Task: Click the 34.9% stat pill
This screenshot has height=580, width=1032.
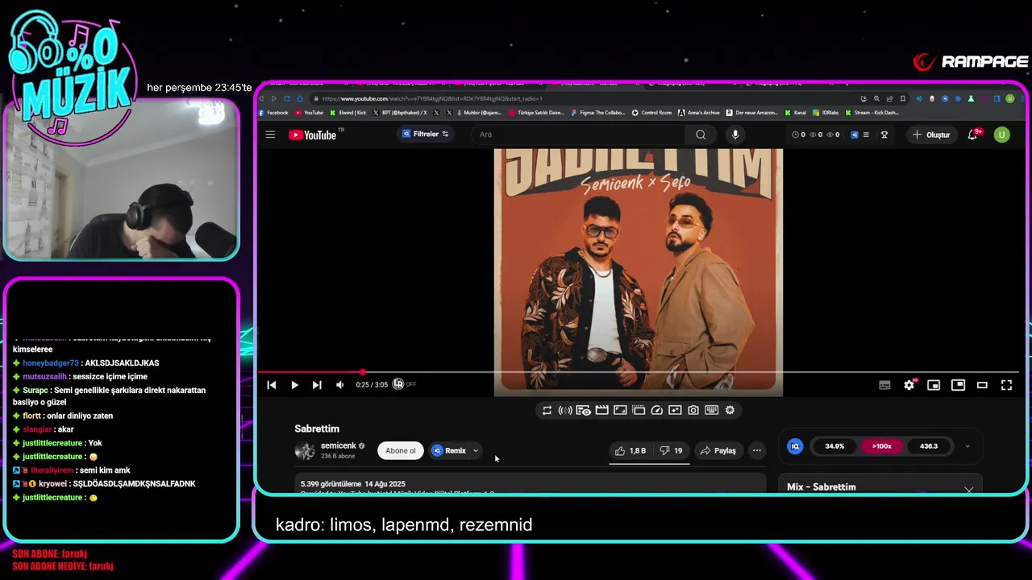Action: point(834,445)
